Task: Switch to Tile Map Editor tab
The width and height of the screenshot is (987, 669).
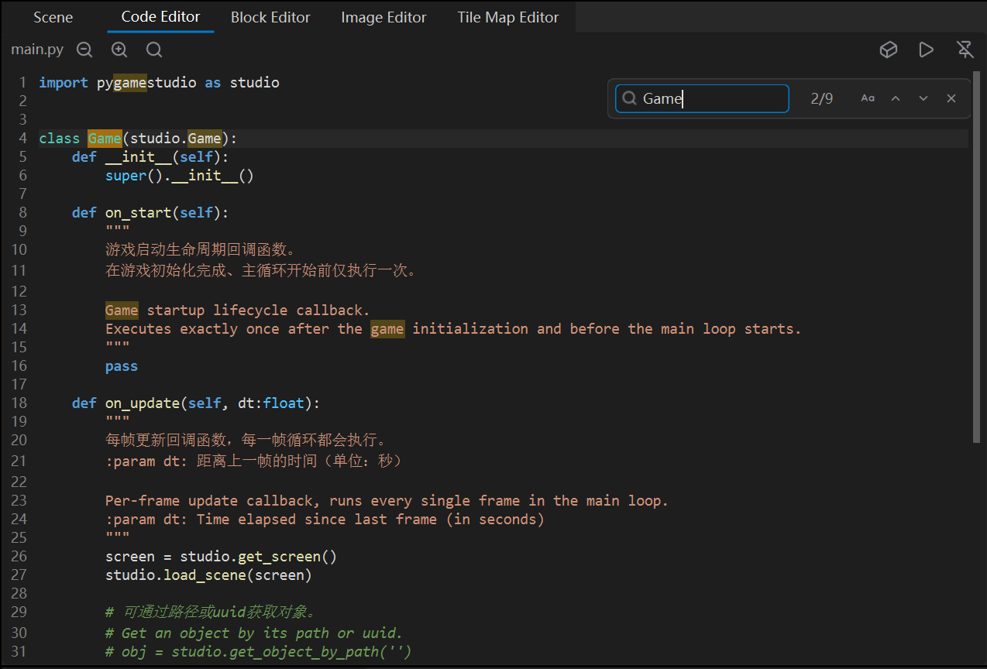Action: coord(507,17)
